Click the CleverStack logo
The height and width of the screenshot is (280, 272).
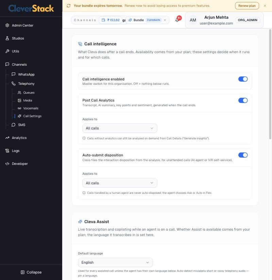coord(31,9)
